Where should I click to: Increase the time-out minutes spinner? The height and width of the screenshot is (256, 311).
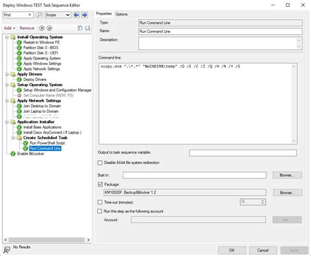point(263,200)
